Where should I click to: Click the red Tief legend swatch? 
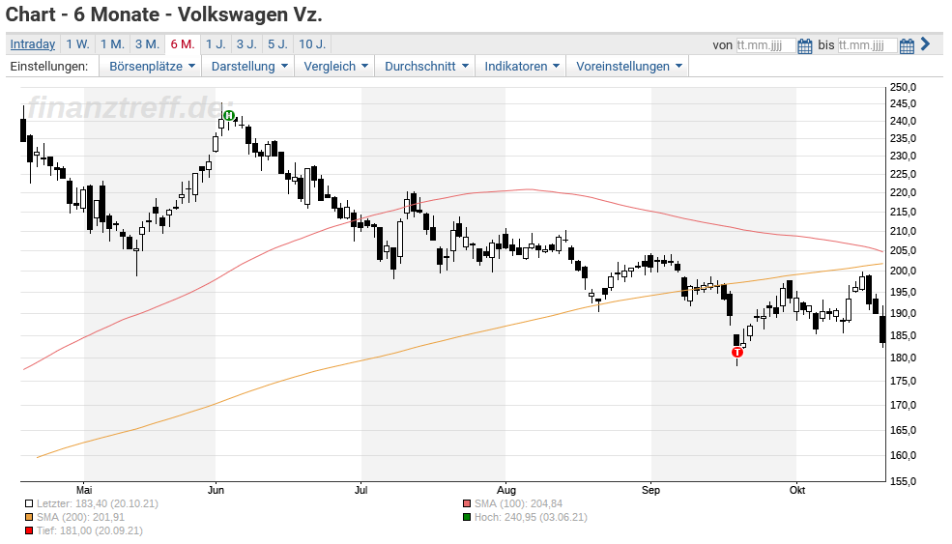[x=29, y=531]
